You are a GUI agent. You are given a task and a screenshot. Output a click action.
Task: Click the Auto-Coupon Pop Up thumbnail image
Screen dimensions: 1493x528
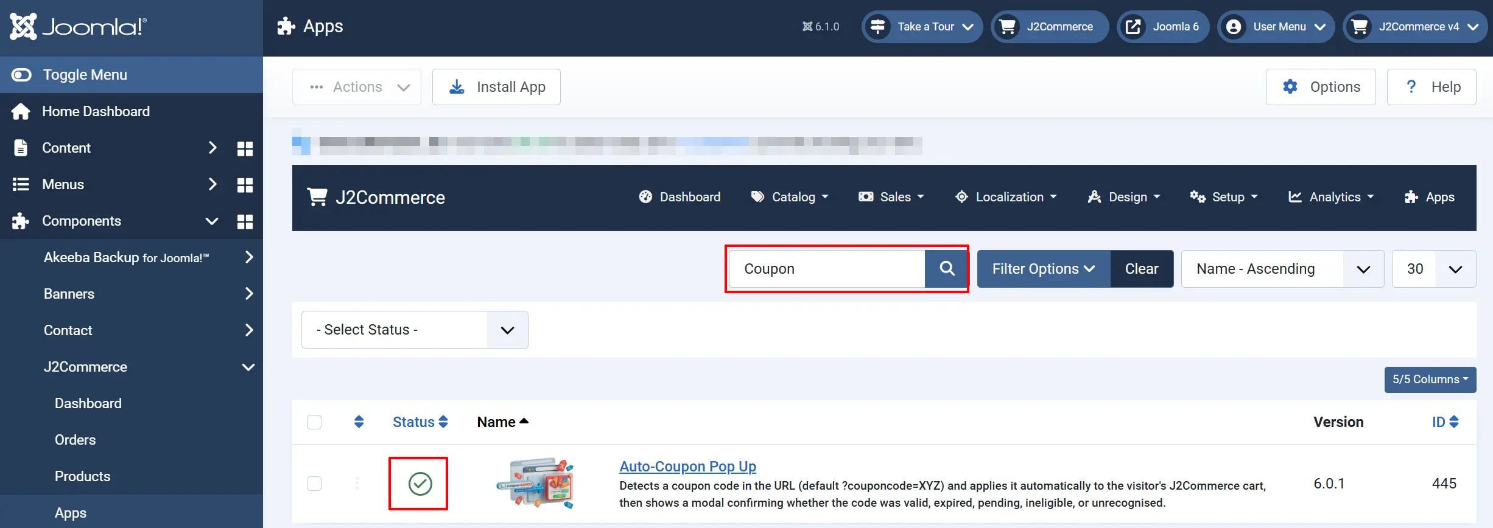535,484
